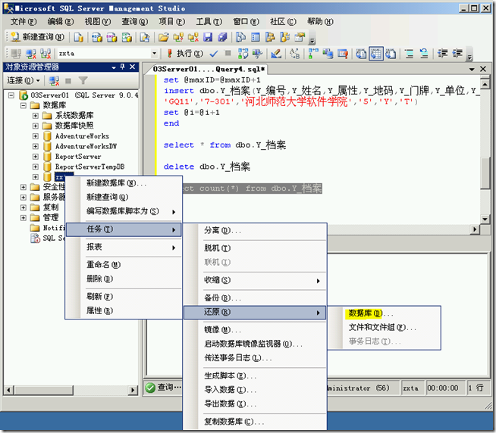Show the Registered Servers window
This screenshot has height=433, width=496.
(240, 37)
